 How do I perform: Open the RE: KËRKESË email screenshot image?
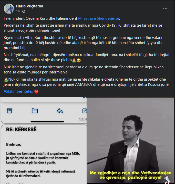pos(44,140)
